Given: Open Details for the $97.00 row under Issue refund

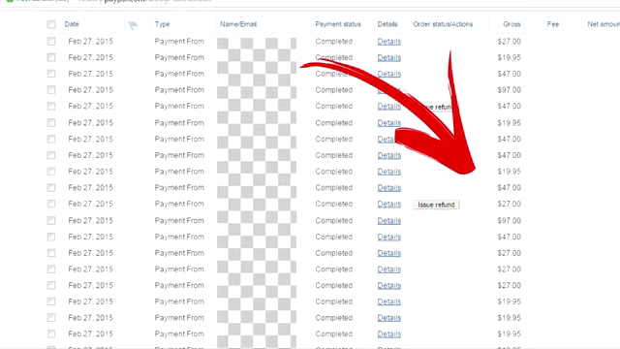Looking at the screenshot, I should [389, 220].
